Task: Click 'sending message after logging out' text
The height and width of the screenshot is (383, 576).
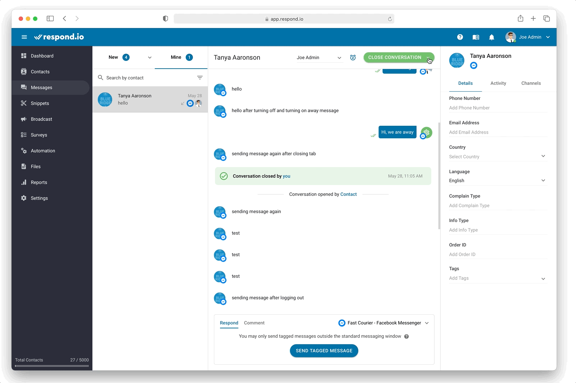Action: (x=268, y=297)
